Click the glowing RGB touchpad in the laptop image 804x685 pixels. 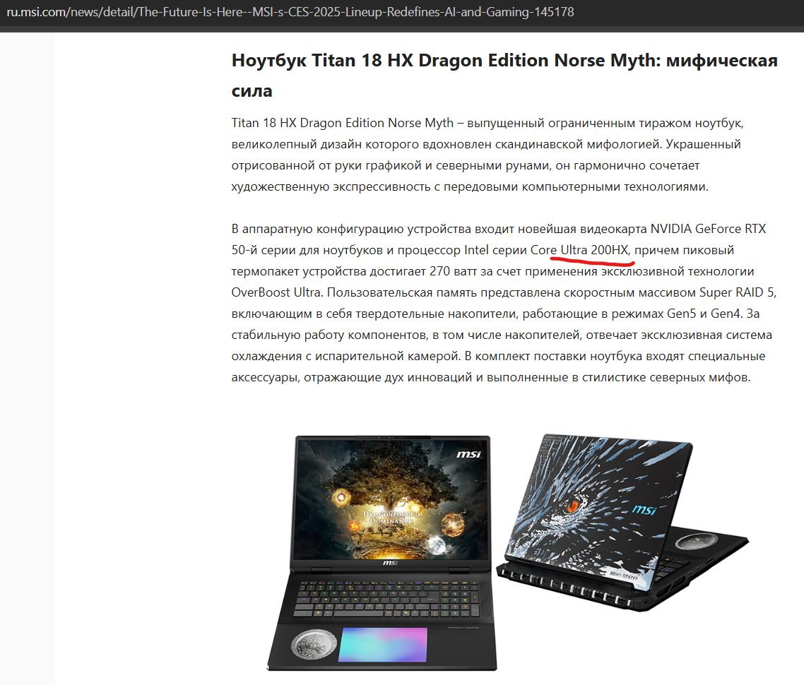point(383,645)
